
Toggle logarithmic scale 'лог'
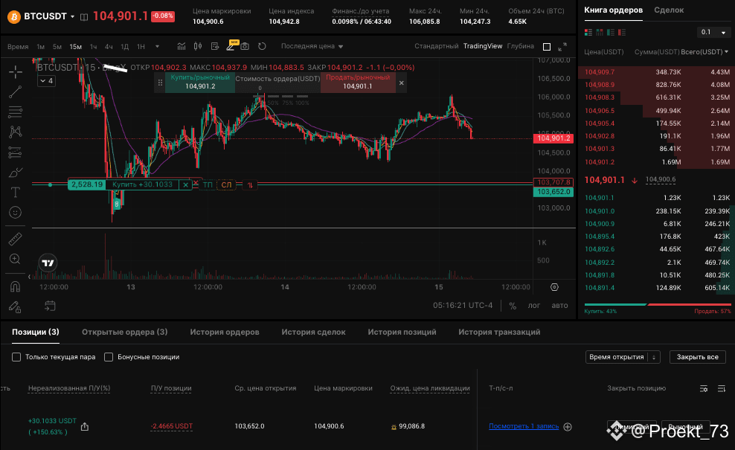[x=534, y=306]
